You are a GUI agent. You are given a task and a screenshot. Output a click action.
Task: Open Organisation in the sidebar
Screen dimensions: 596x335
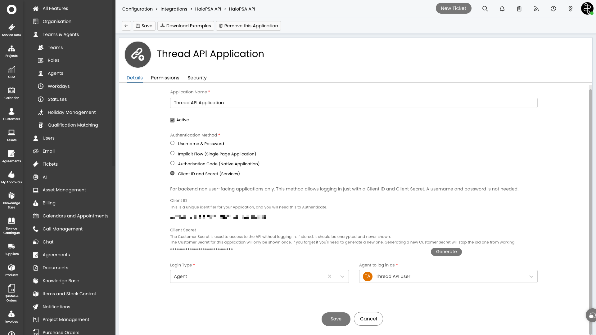[x=57, y=21]
